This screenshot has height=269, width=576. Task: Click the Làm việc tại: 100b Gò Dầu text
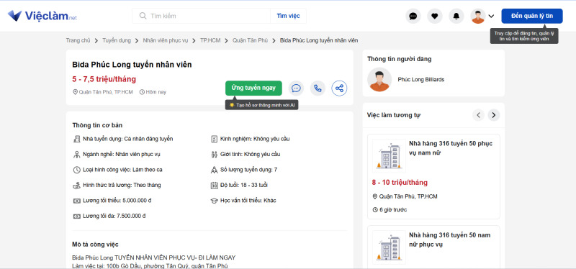(150, 265)
